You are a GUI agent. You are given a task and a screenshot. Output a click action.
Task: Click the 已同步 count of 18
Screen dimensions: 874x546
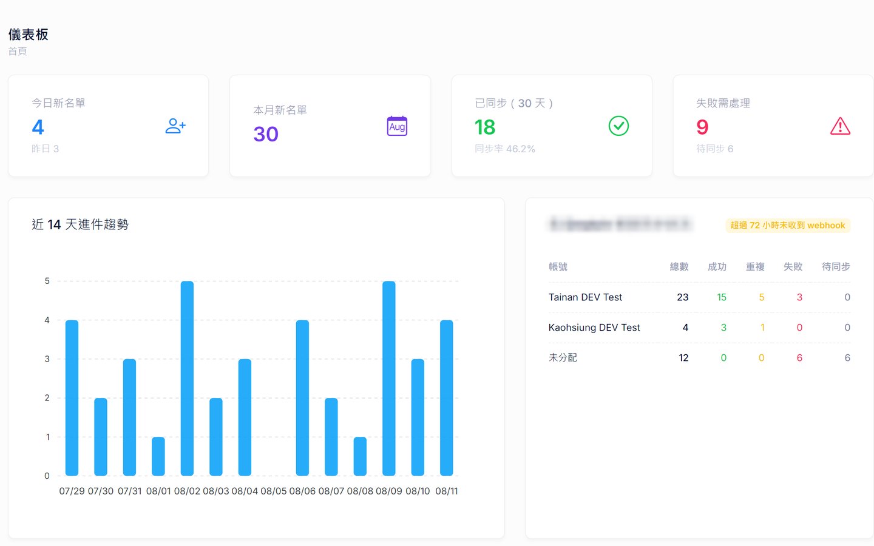(x=485, y=127)
